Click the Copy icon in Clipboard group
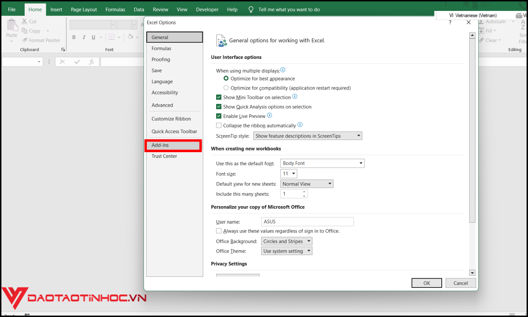The width and height of the screenshot is (528, 317). [x=24, y=31]
